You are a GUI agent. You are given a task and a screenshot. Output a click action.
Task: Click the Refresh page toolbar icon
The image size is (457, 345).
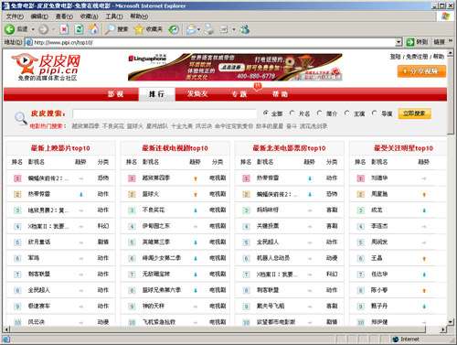[x=79, y=29]
